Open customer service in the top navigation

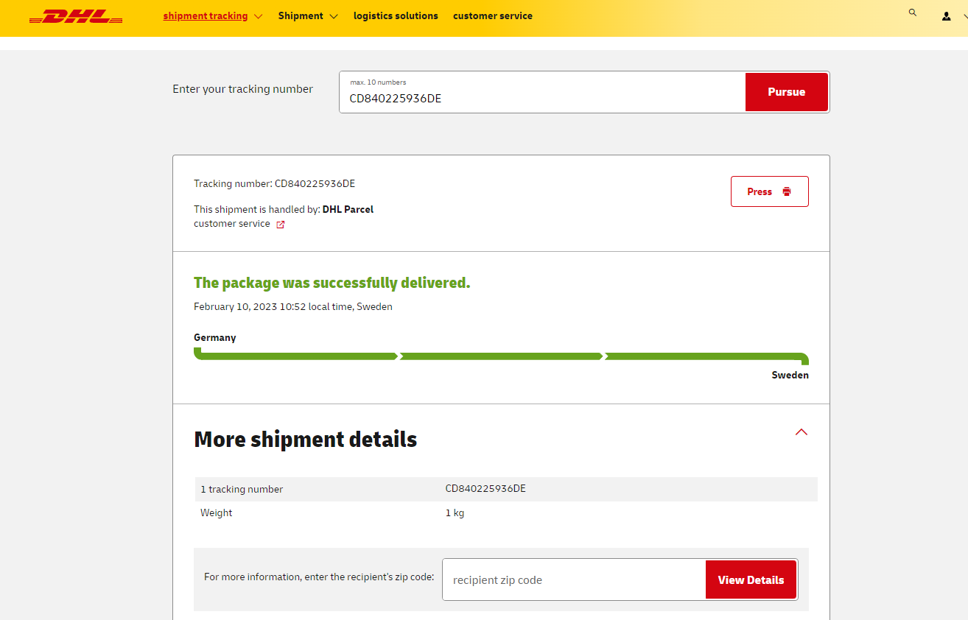[x=492, y=15]
